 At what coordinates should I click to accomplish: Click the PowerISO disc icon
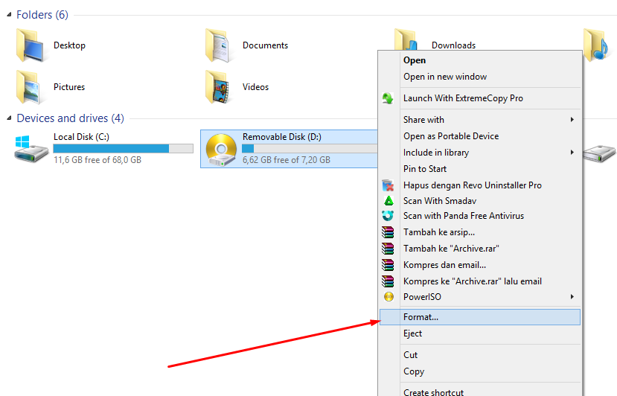point(389,297)
